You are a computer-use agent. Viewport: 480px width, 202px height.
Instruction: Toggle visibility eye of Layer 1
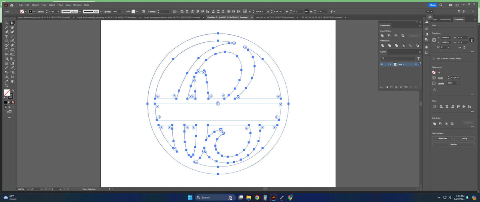point(382,64)
